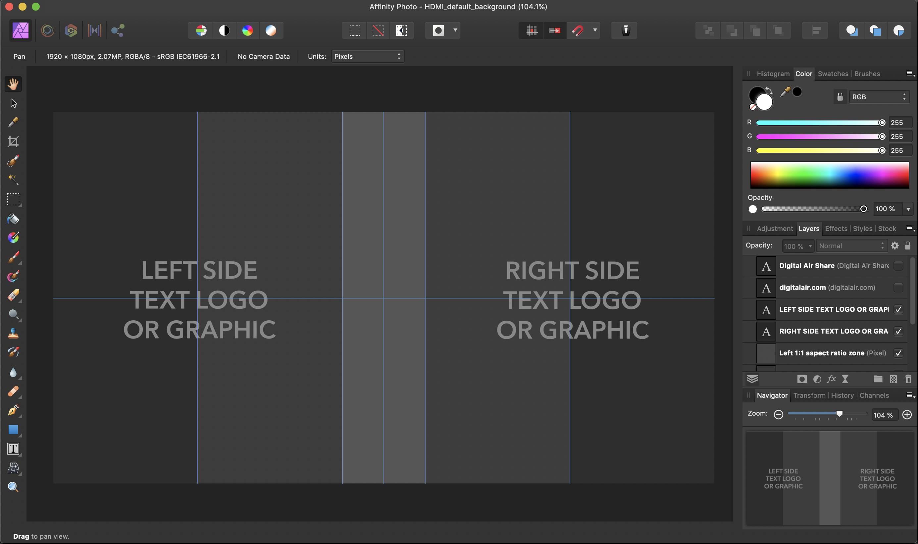Delete layer with trash icon

pyautogui.click(x=908, y=379)
